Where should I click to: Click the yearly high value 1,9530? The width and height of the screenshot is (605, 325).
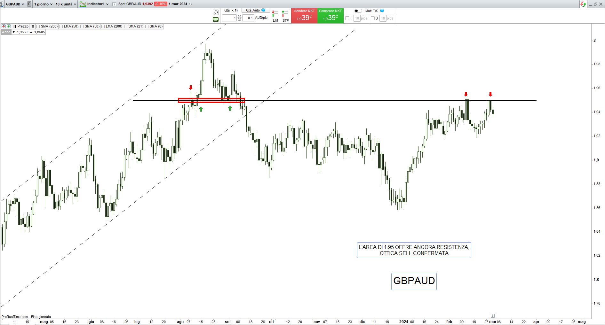22,32
